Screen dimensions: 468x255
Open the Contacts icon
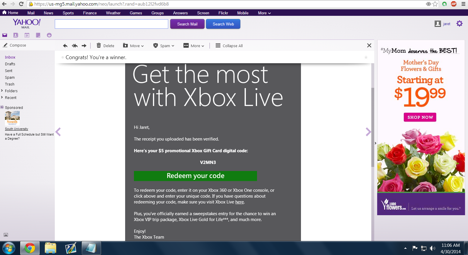16,35
